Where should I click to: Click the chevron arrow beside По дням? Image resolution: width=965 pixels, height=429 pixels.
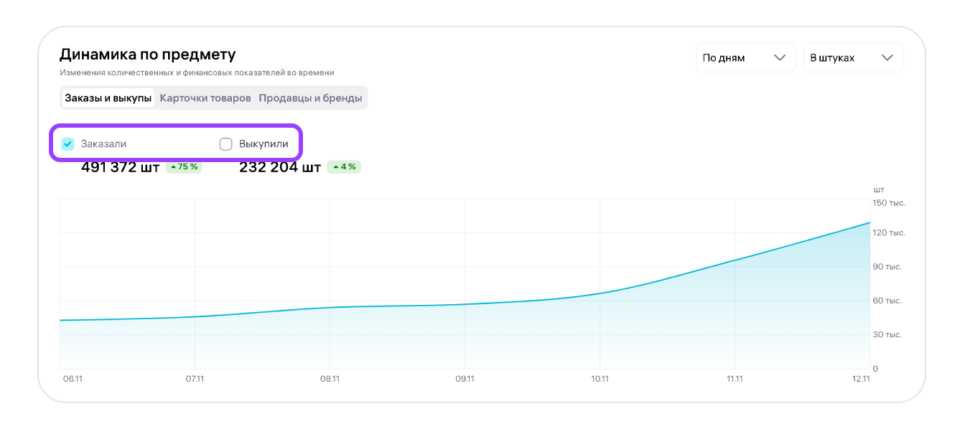tap(780, 58)
